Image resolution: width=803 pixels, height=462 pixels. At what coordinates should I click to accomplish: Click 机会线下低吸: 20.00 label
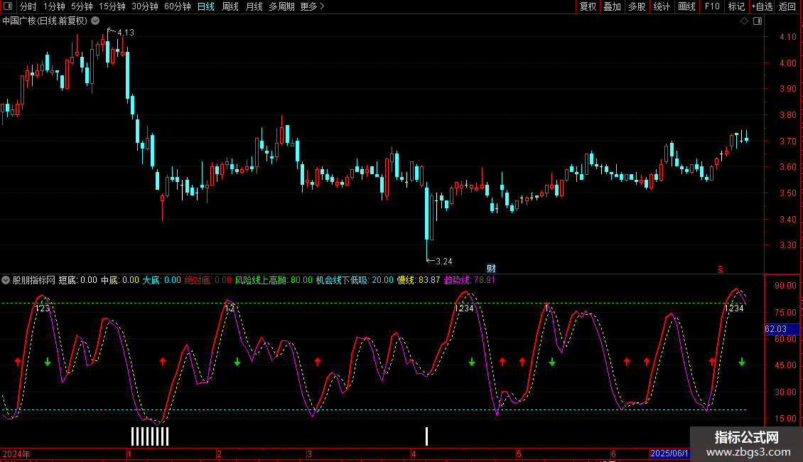pos(355,280)
